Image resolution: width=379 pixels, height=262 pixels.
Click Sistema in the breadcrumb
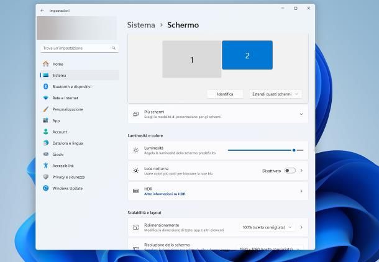(141, 25)
